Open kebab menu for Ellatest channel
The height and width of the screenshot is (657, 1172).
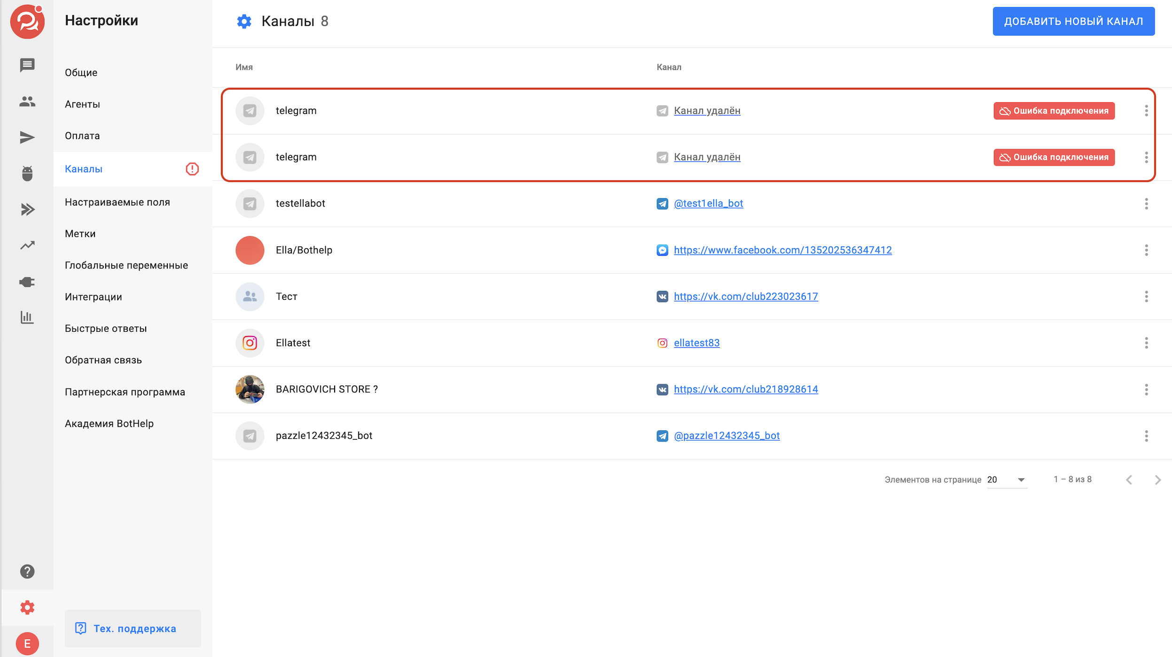[x=1146, y=343]
